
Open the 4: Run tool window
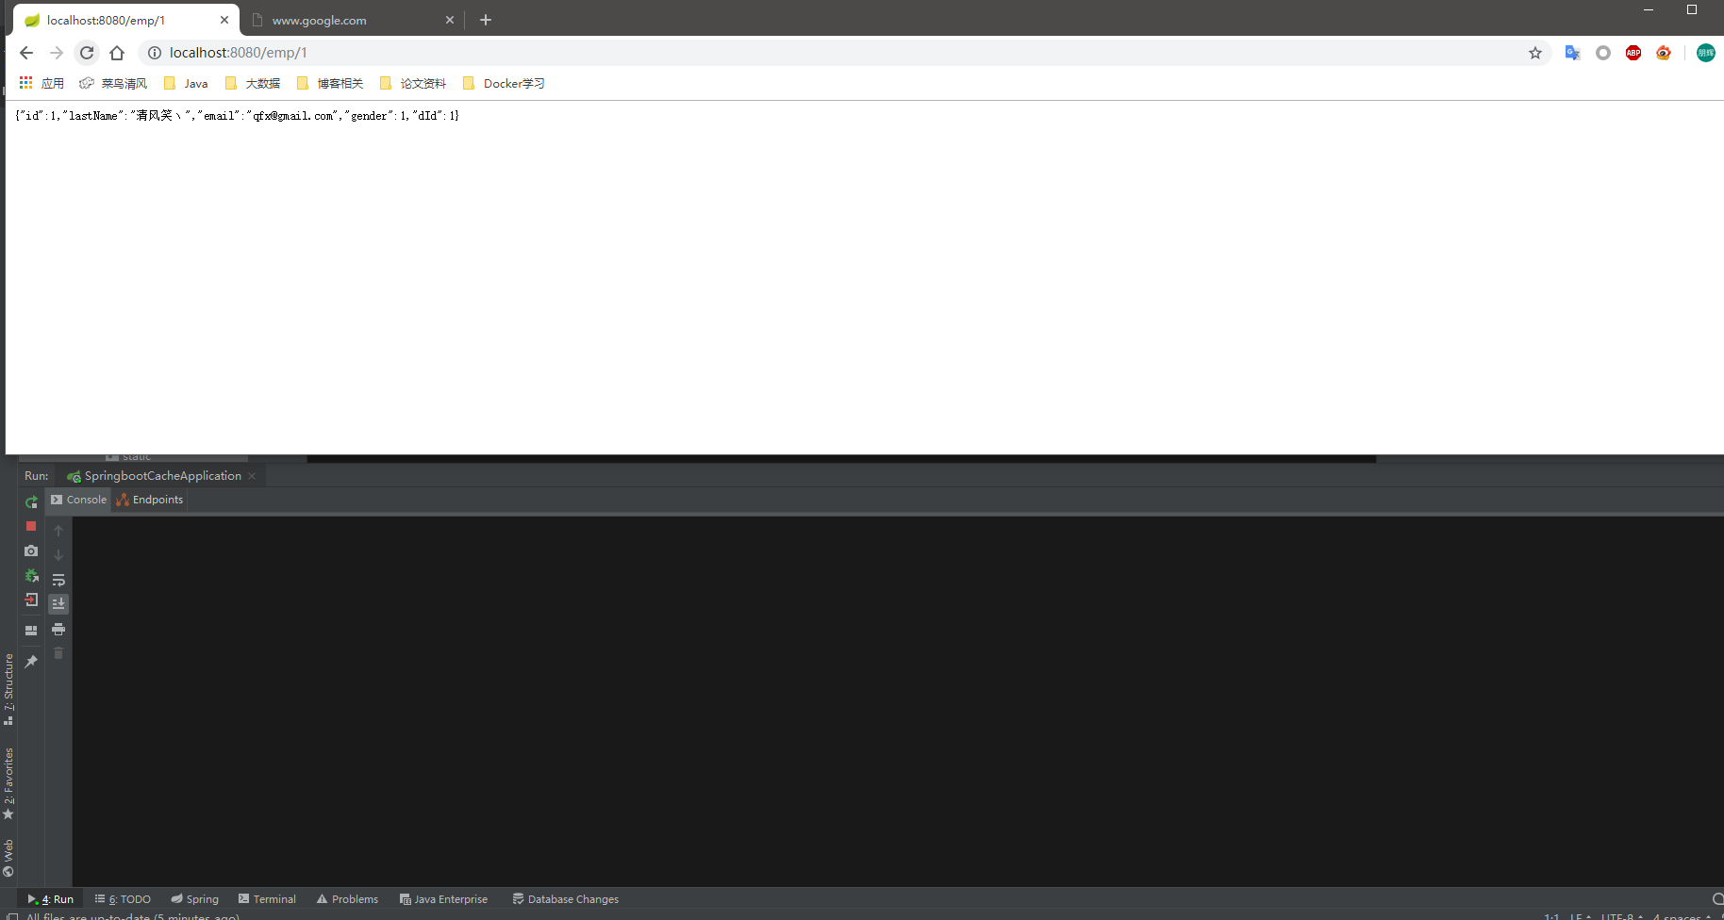click(x=50, y=899)
